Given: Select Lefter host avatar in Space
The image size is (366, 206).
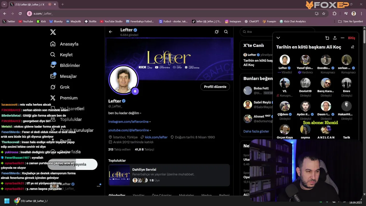Looking at the screenshot, I should pyautogui.click(x=285, y=60).
